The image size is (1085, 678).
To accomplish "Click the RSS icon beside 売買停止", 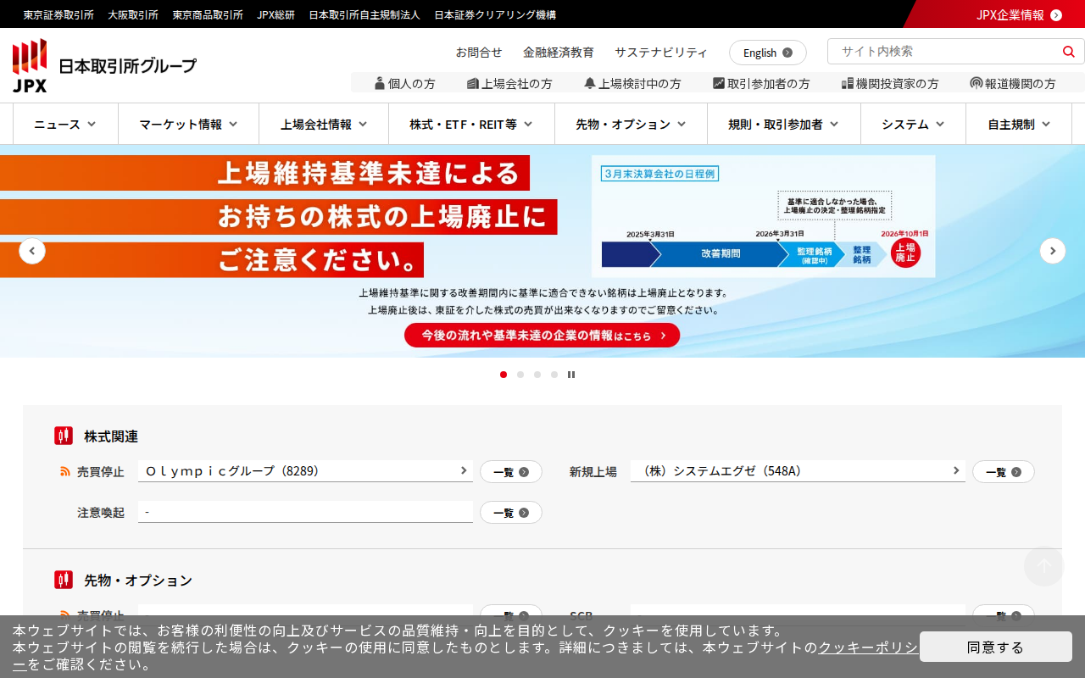I will (65, 472).
